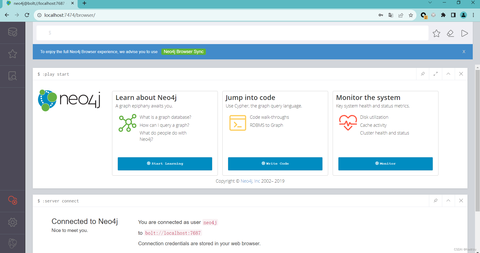Click the address bar URL

click(70, 15)
